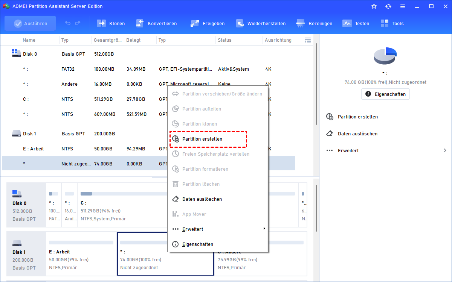Viewport: 452px width, 282px height.
Task: Open the Testen toolbar item
Action: tap(356, 23)
